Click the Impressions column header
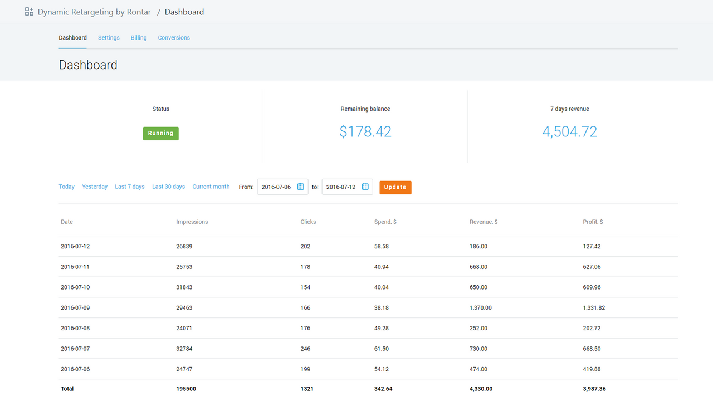713x401 pixels. click(192, 221)
